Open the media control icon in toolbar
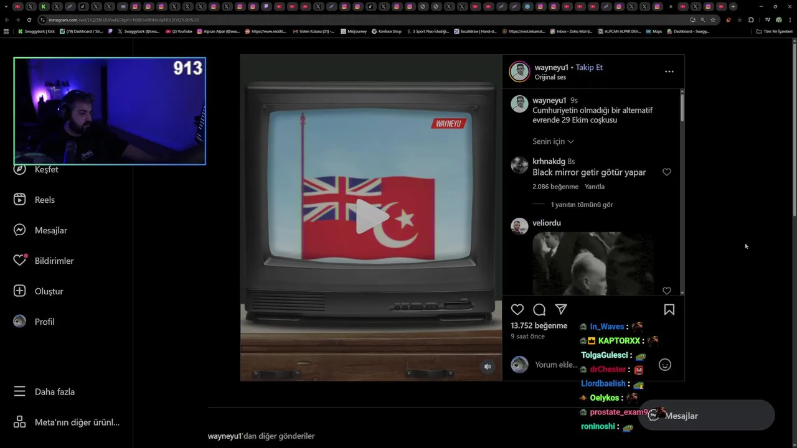This screenshot has height=448, width=797. (x=767, y=20)
